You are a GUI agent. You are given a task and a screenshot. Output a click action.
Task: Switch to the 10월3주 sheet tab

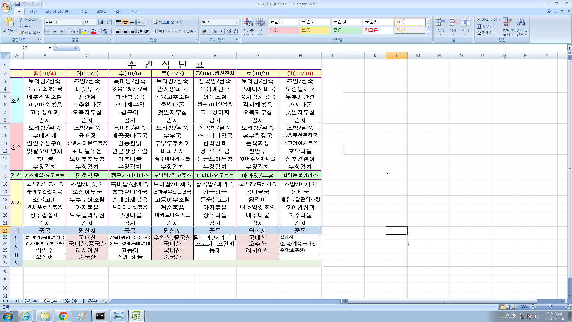click(x=69, y=301)
